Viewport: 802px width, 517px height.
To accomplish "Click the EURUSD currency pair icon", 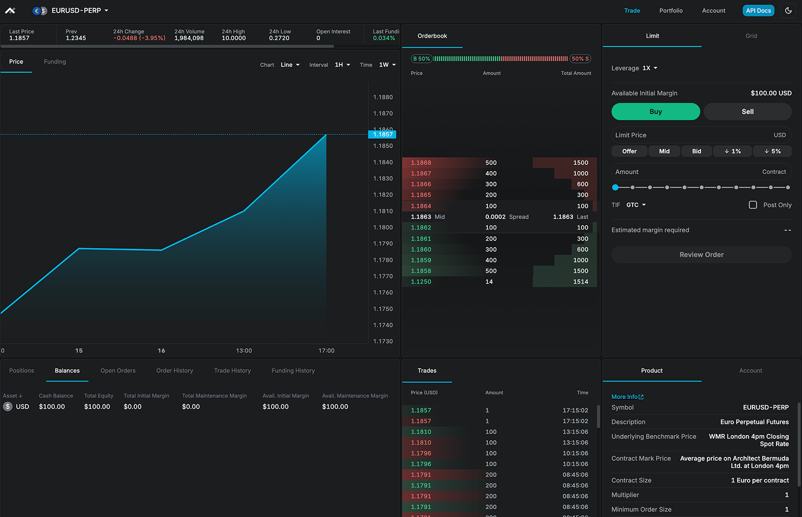I will [40, 11].
